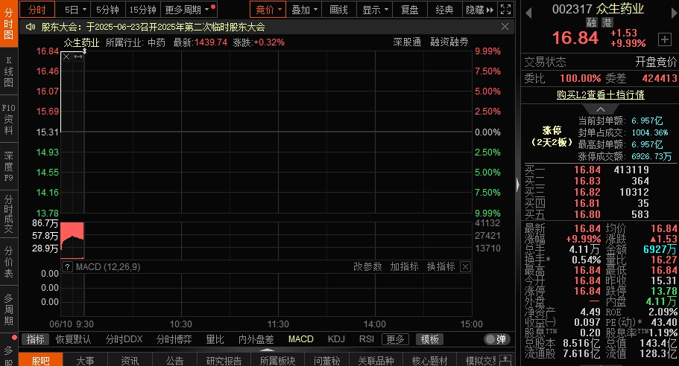Close the shareholder meeting notice bar
The width and height of the screenshot is (679, 366).
505,27
